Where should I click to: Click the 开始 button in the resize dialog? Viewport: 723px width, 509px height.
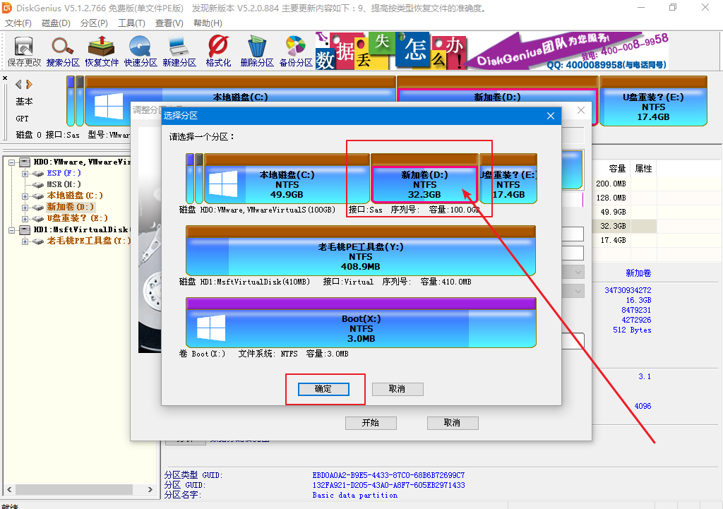pyautogui.click(x=371, y=423)
